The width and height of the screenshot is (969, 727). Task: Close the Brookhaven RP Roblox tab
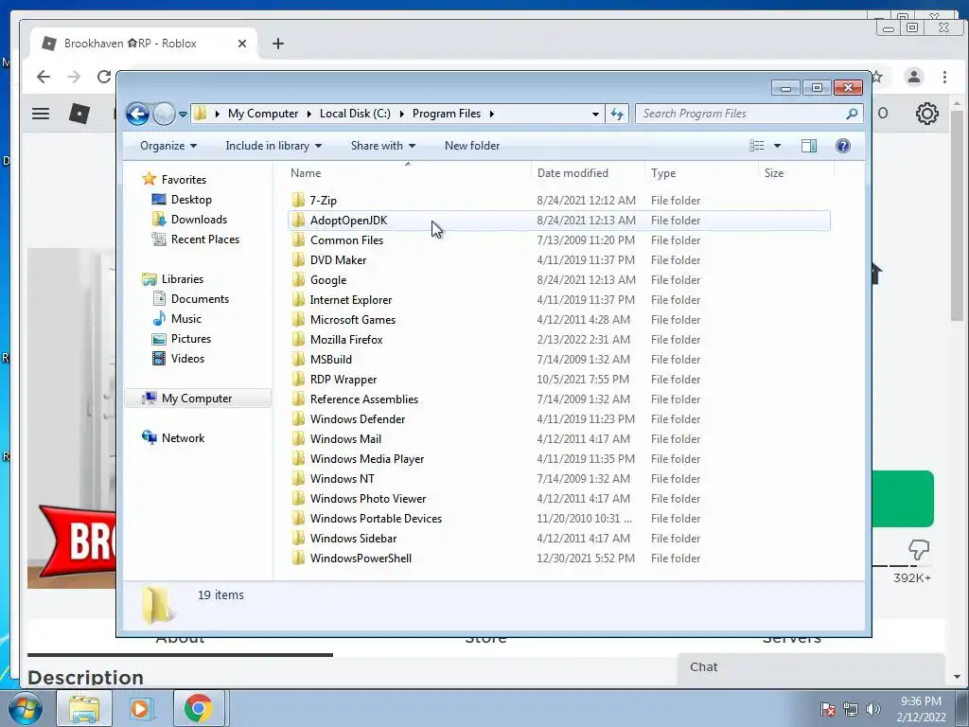tap(242, 44)
